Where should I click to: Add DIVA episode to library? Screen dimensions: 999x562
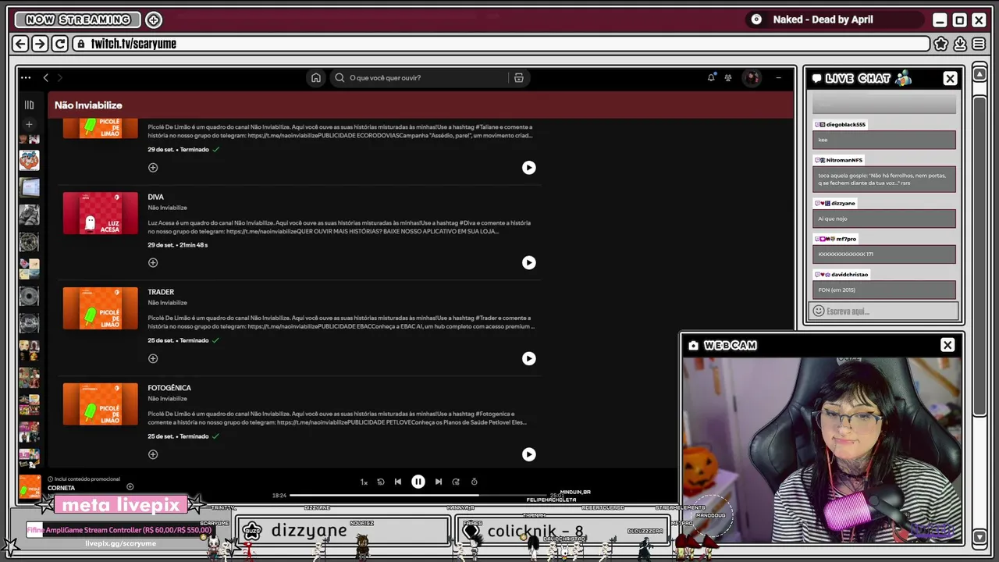coord(153,263)
